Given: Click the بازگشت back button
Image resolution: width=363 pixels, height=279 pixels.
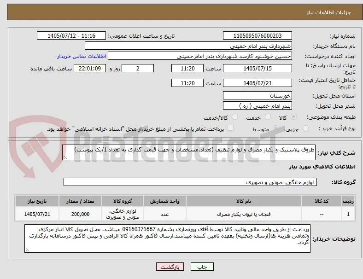Looking at the screenshot, I should point(170,267).
